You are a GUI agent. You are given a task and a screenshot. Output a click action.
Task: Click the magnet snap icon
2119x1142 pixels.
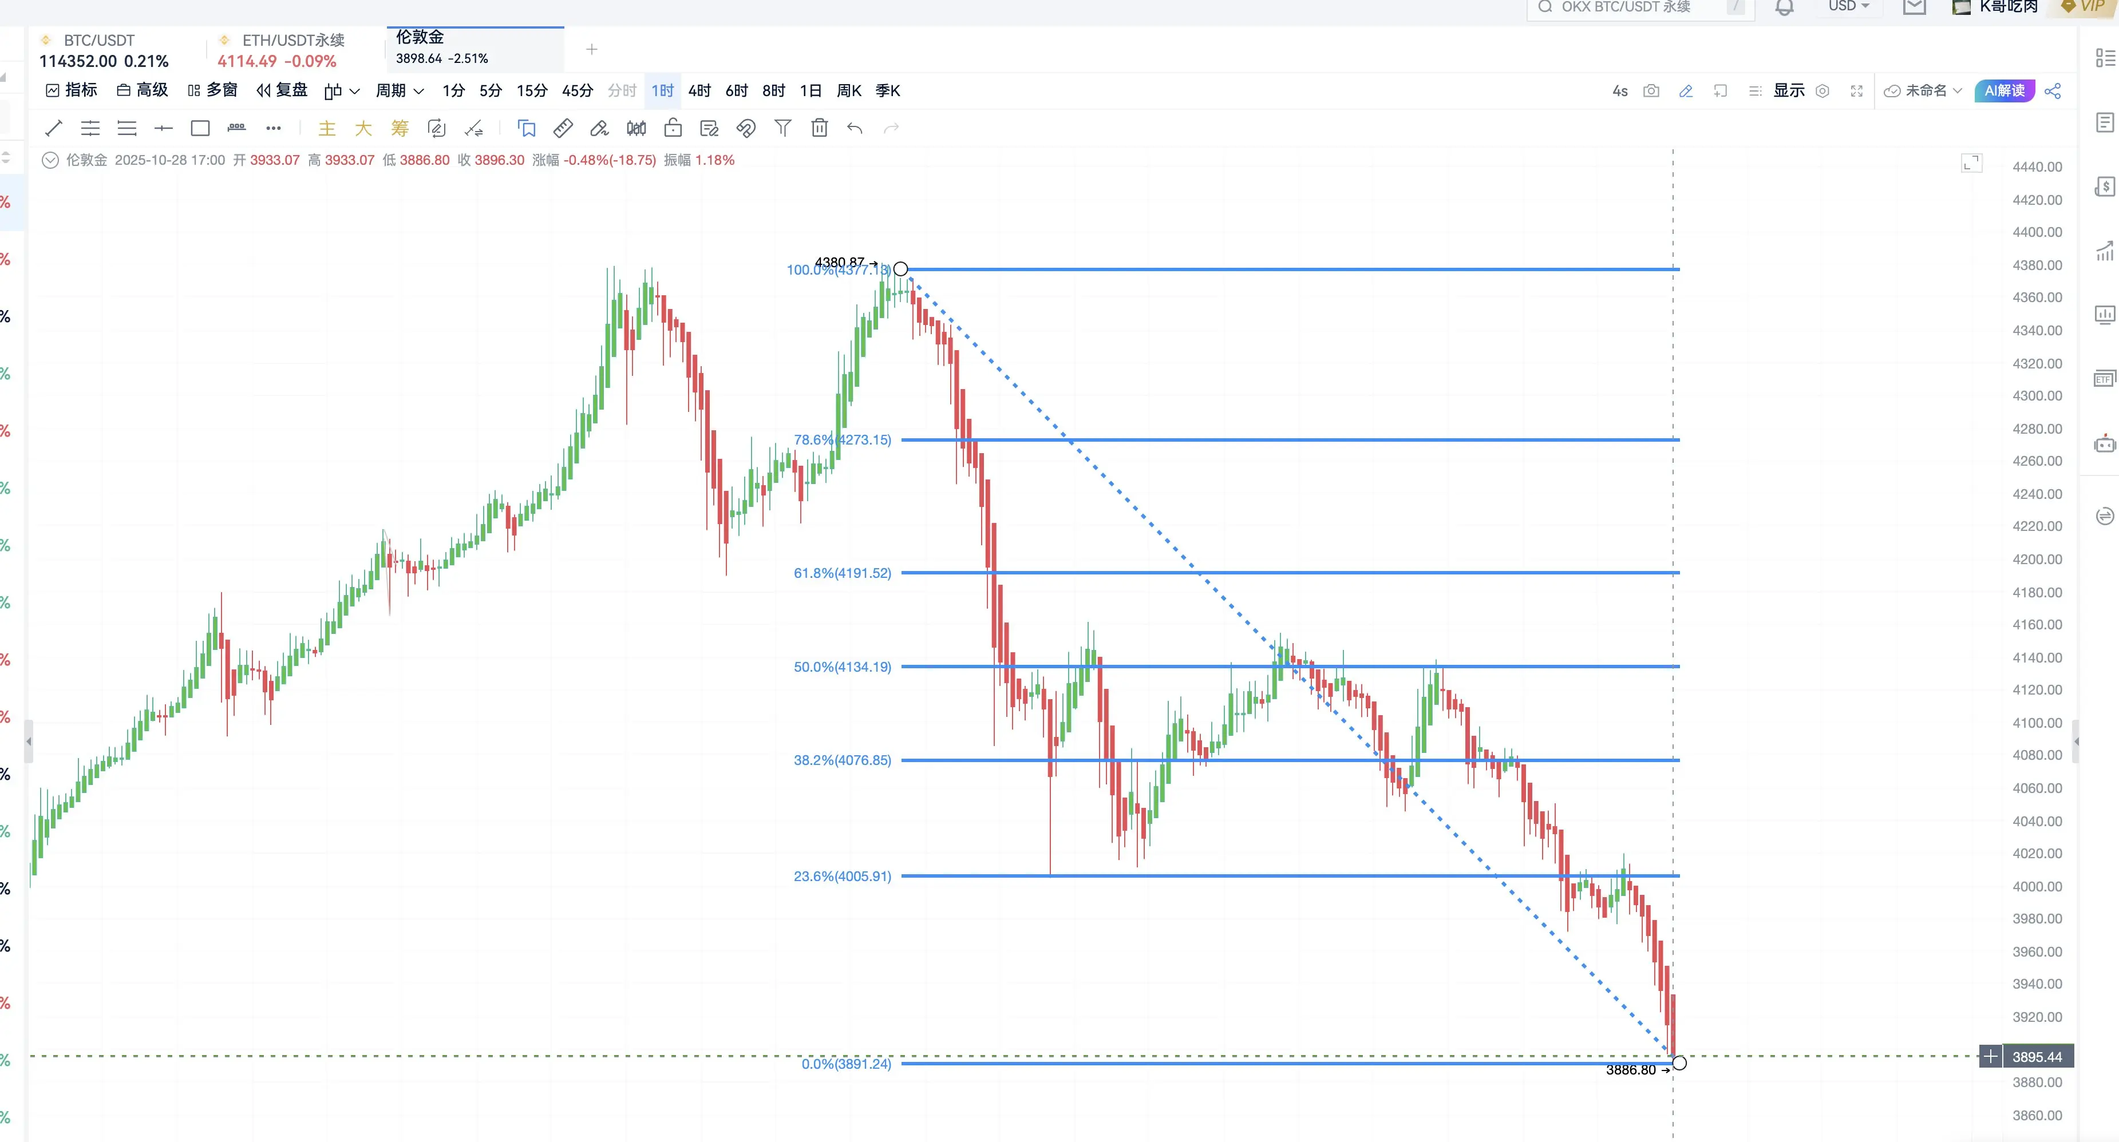click(745, 128)
